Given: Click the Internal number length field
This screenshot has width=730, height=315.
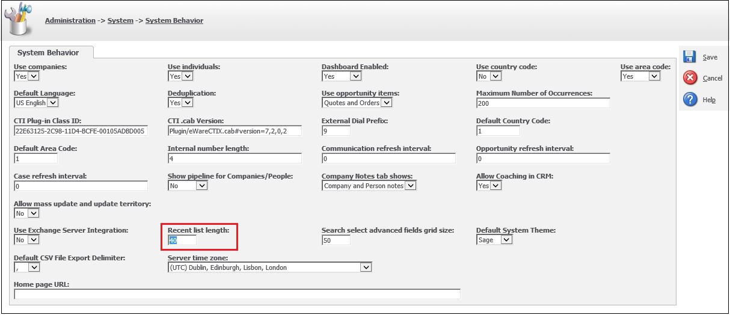Looking at the screenshot, I should click(235, 158).
